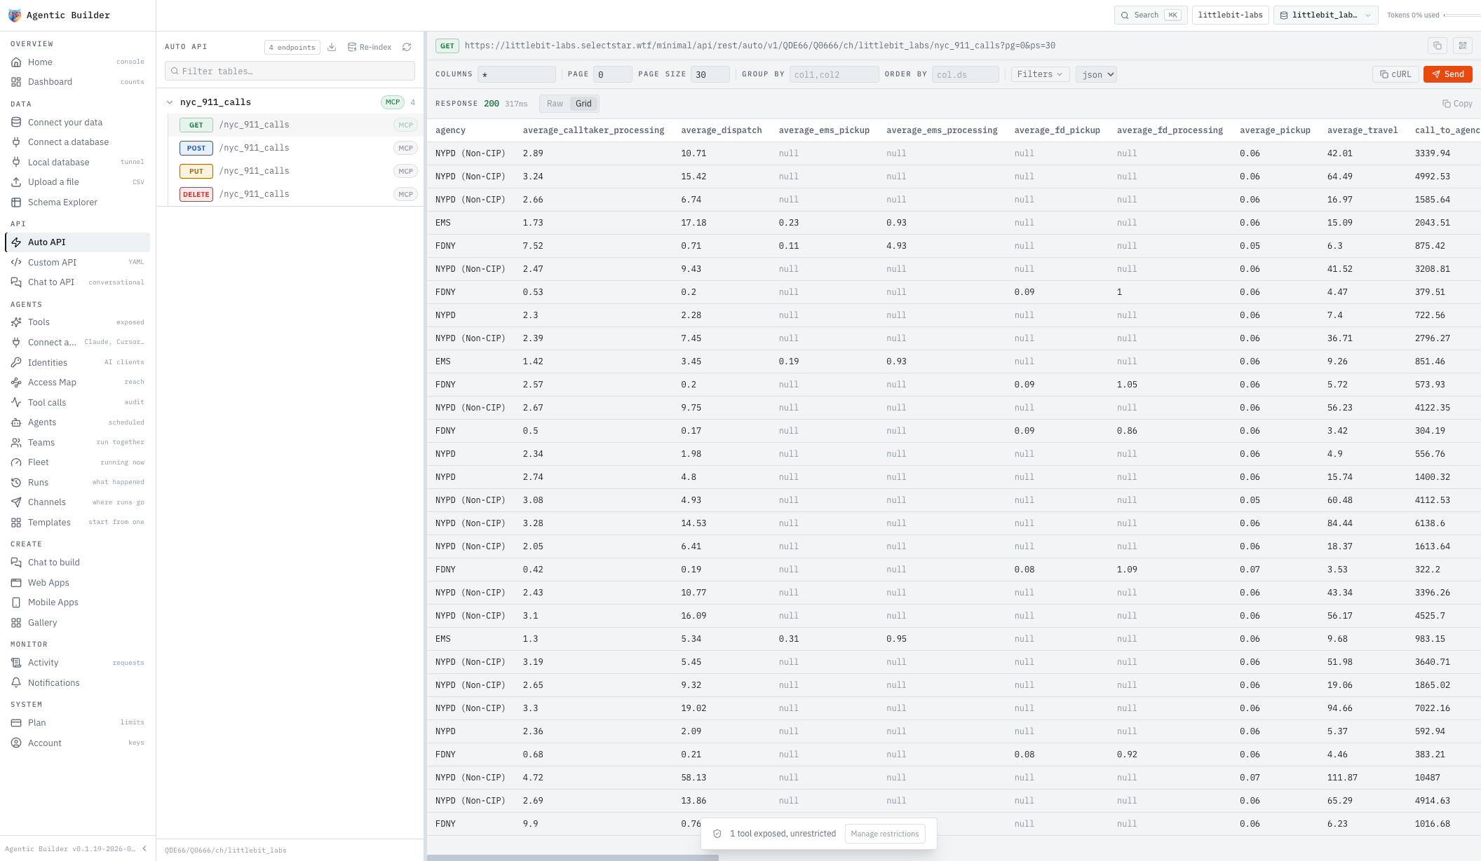Click the Teams people icon
The image size is (1481, 861).
(16, 443)
